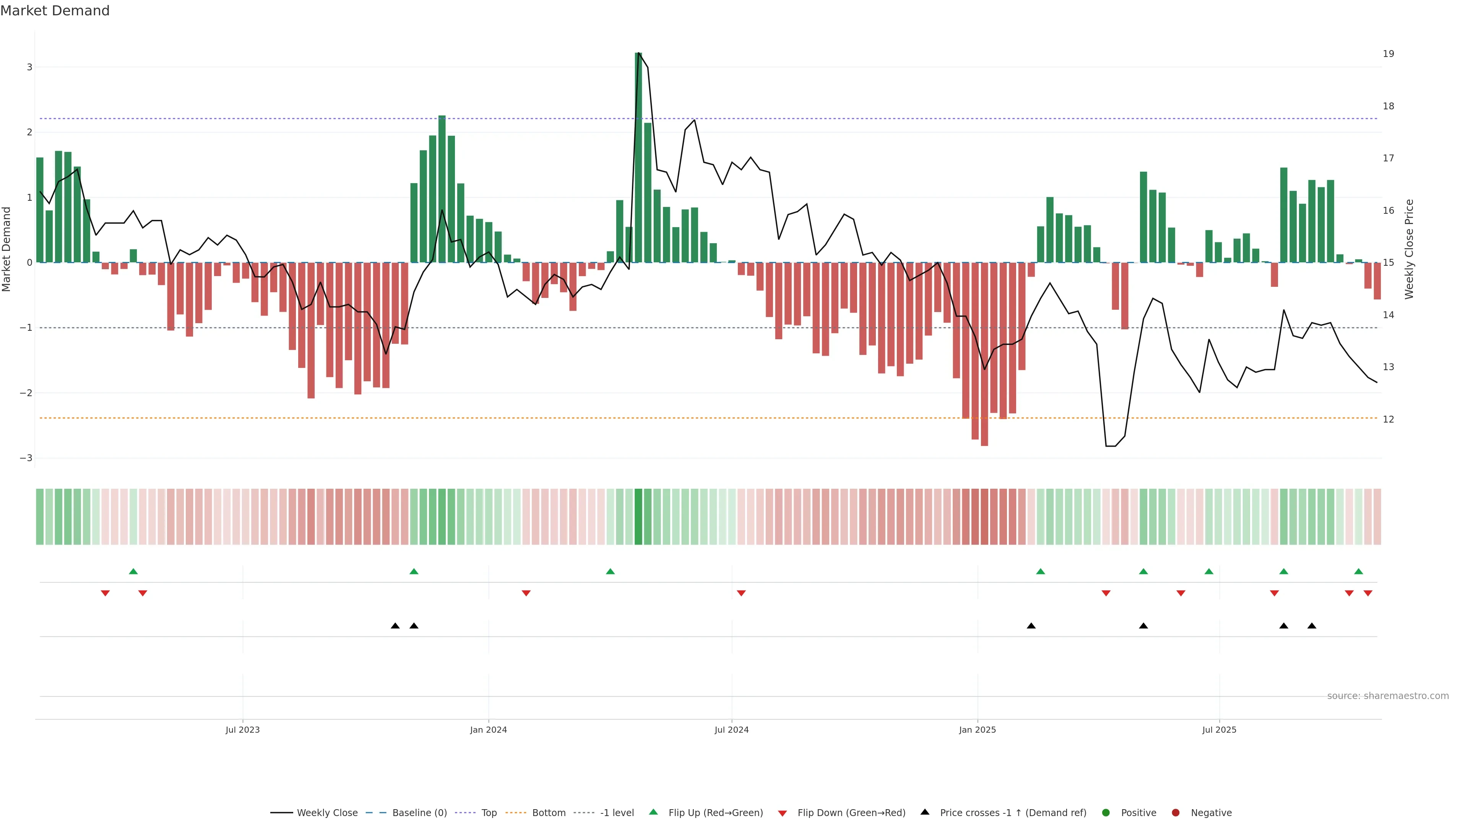This screenshot has width=1468, height=826.
Task: Click the Flip Down red triangle legend icon
Action: (783, 813)
